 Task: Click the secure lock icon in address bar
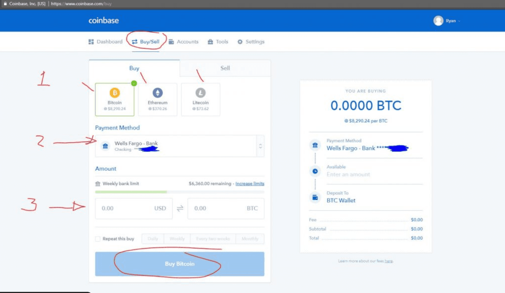click(x=5, y=4)
